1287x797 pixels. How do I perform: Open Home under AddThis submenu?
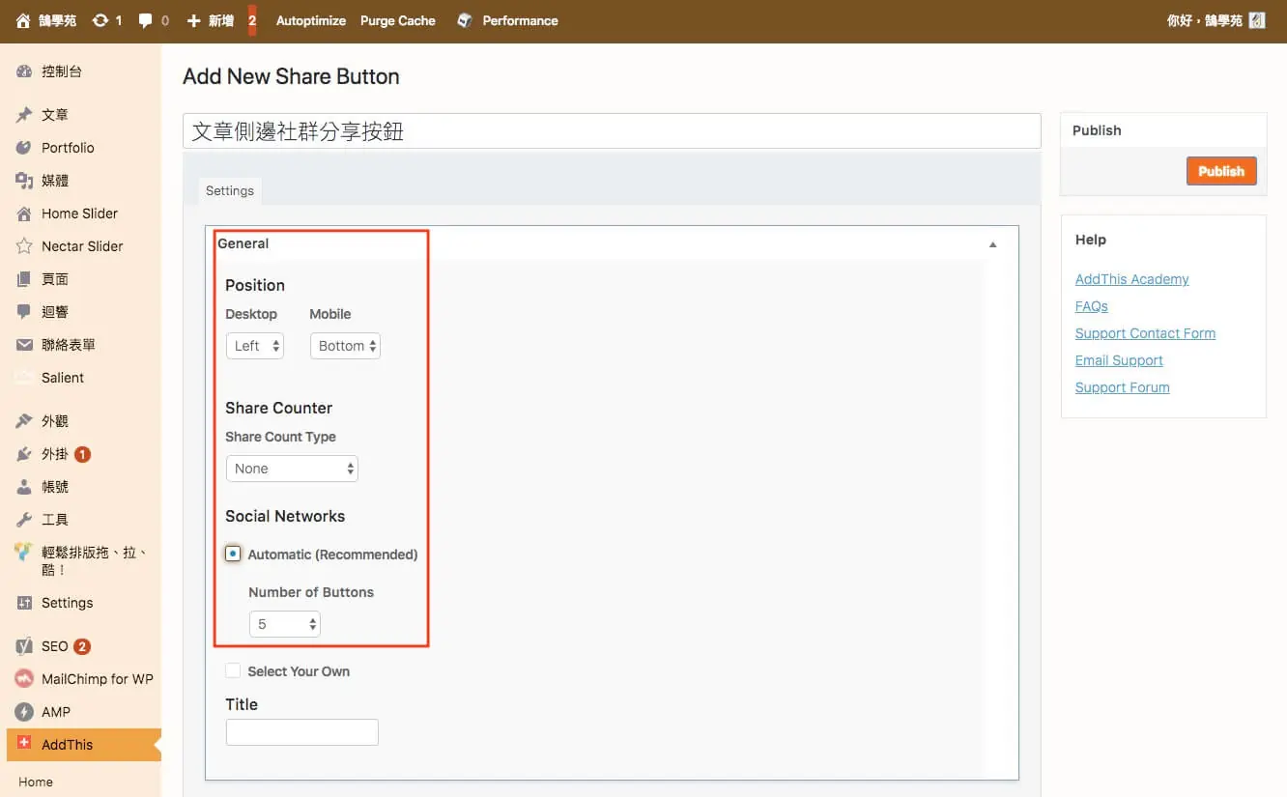[36, 783]
